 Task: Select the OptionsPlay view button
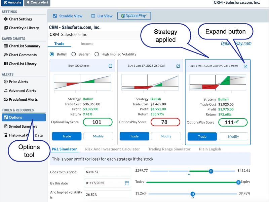134,16
